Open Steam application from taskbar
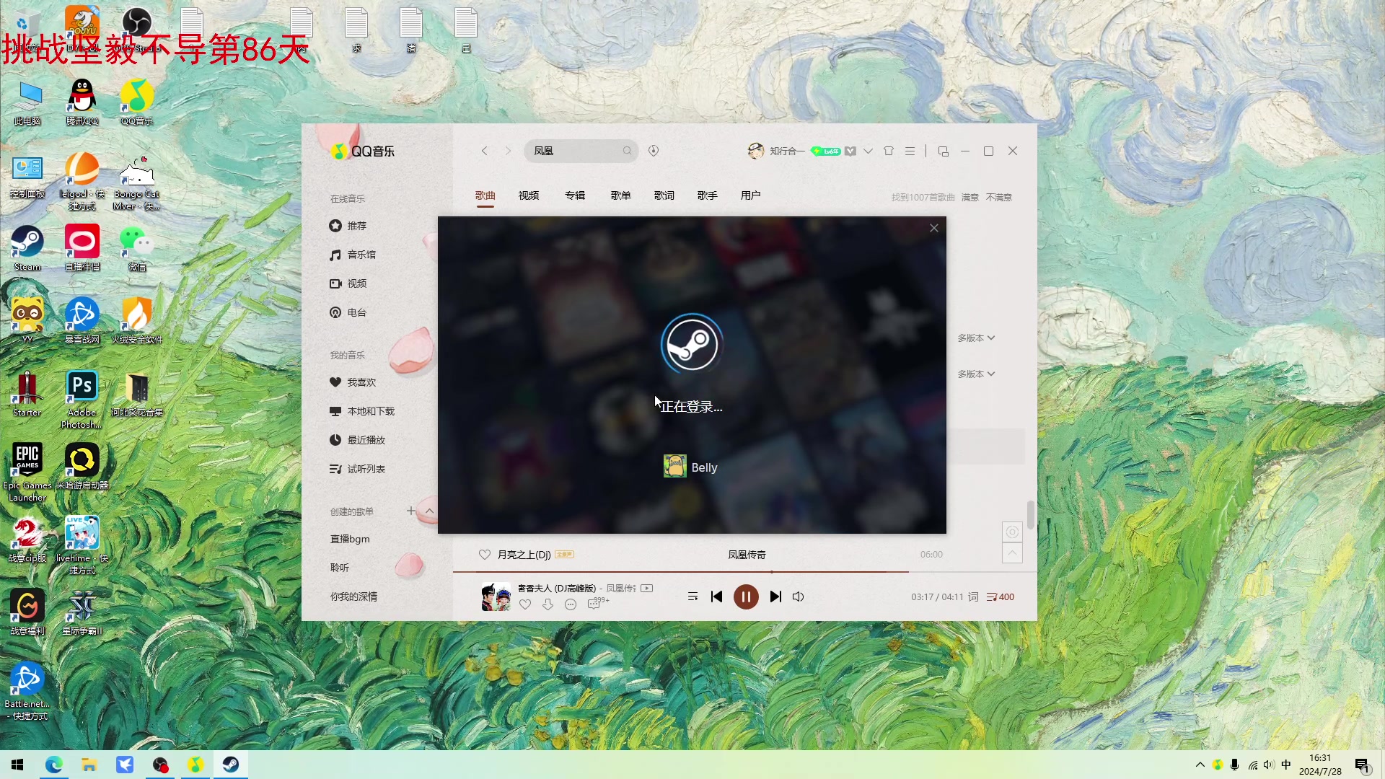The width and height of the screenshot is (1385, 779). click(231, 765)
